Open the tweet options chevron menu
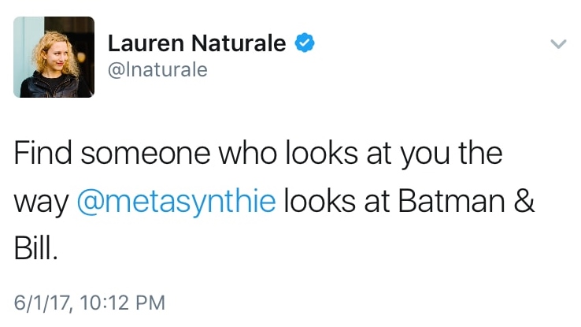This screenshot has width=581, height=327. [557, 45]
